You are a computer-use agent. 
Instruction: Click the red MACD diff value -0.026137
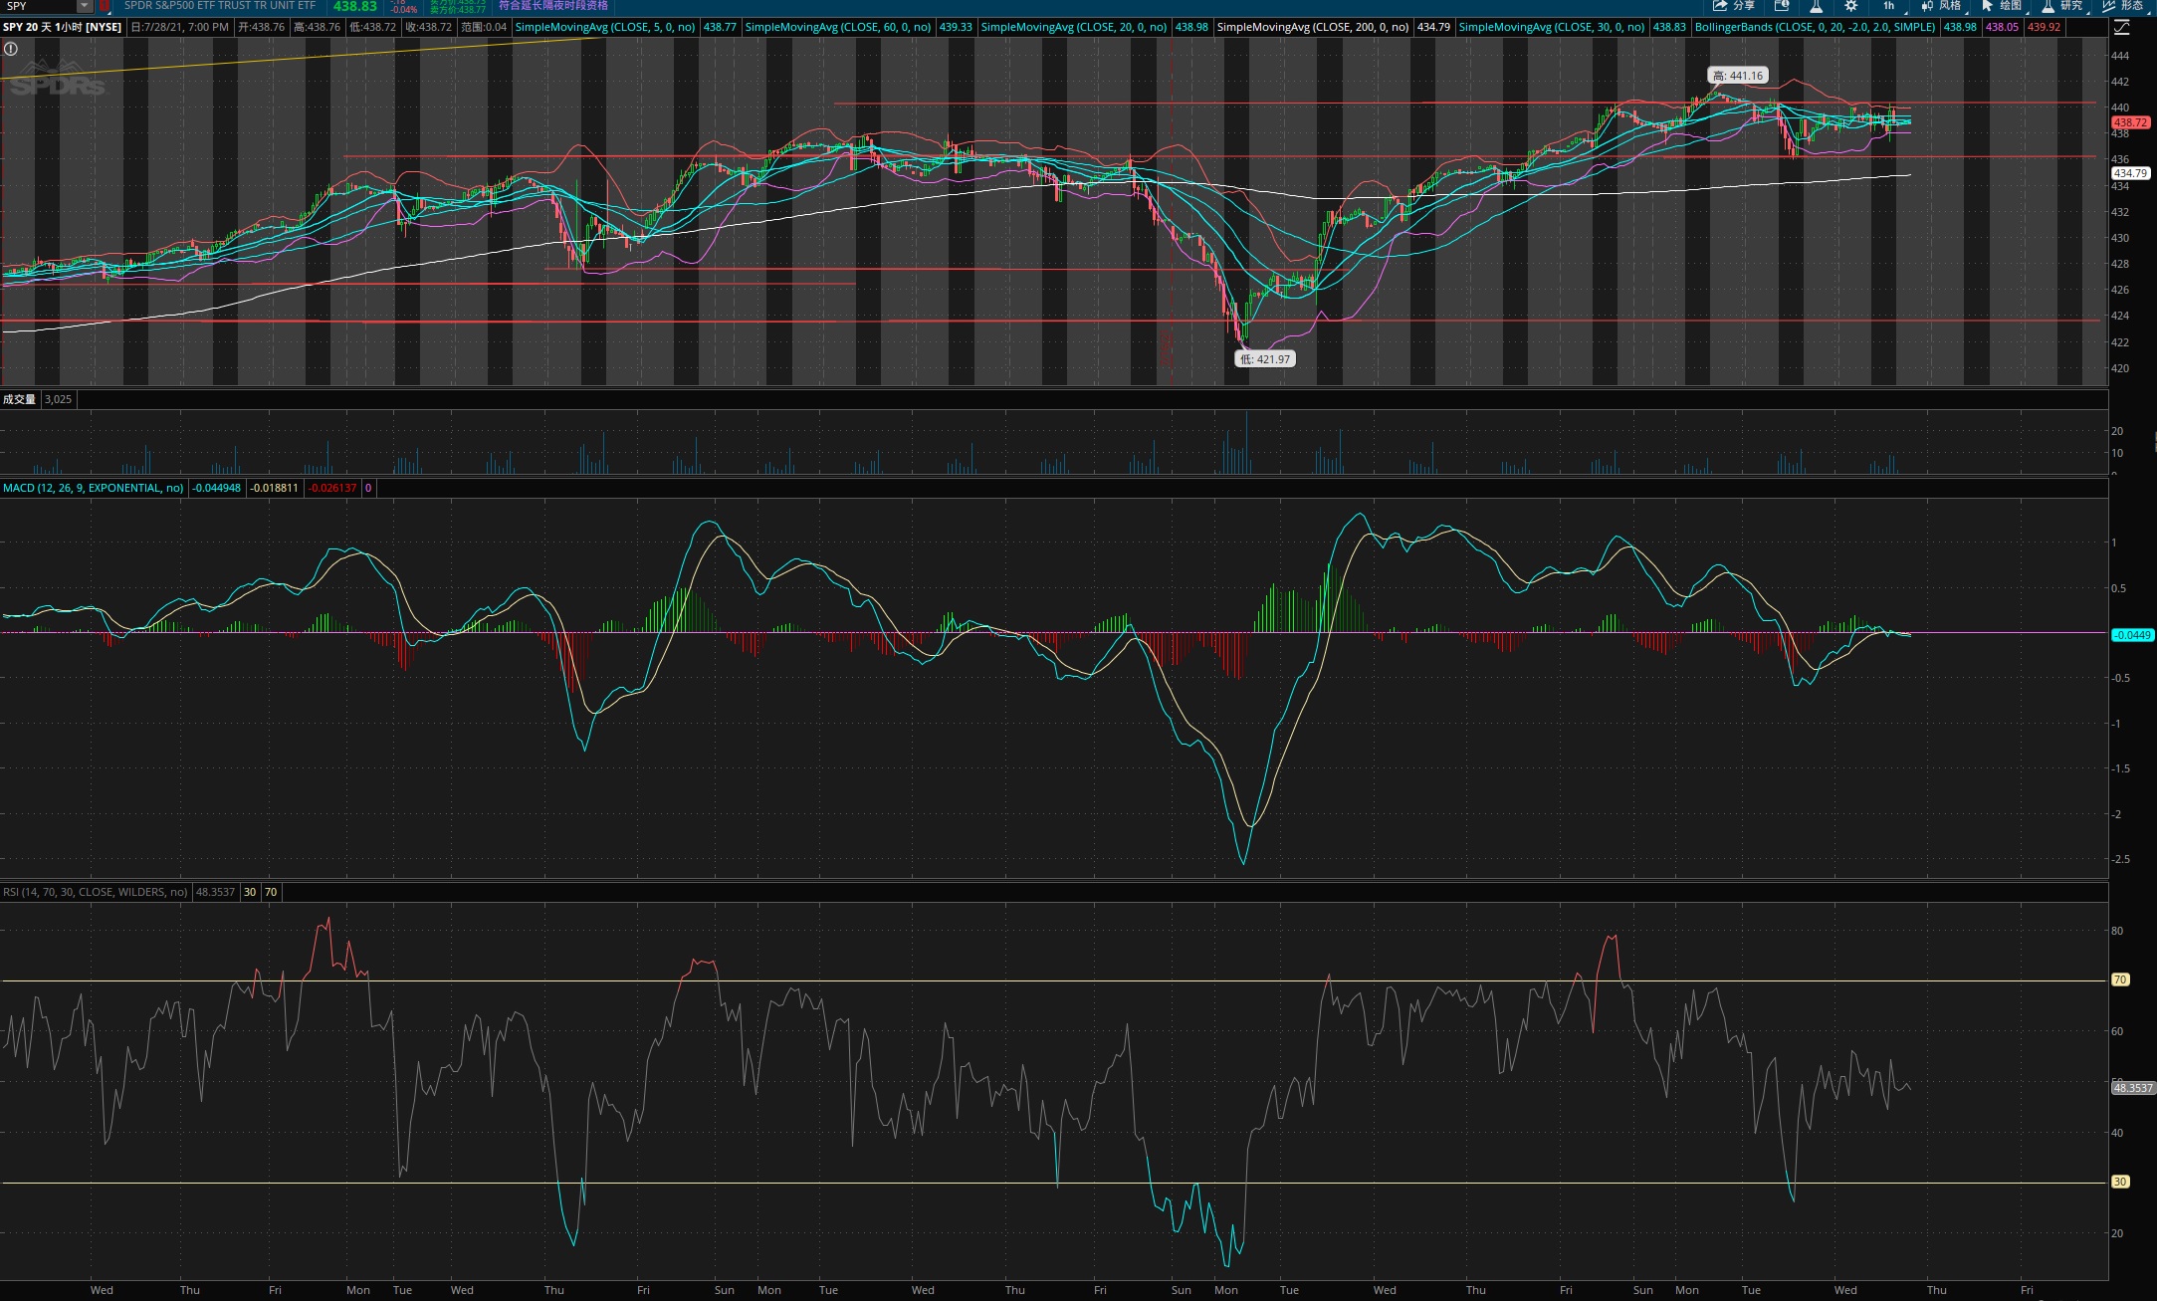[331, 488]
